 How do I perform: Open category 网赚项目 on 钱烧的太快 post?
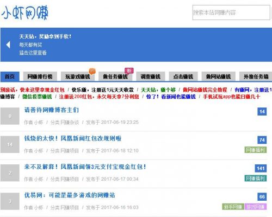pos(70,151)
